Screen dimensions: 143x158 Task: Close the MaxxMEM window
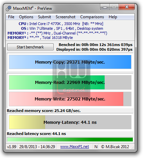pyautogui.click(x=127, y=7)
